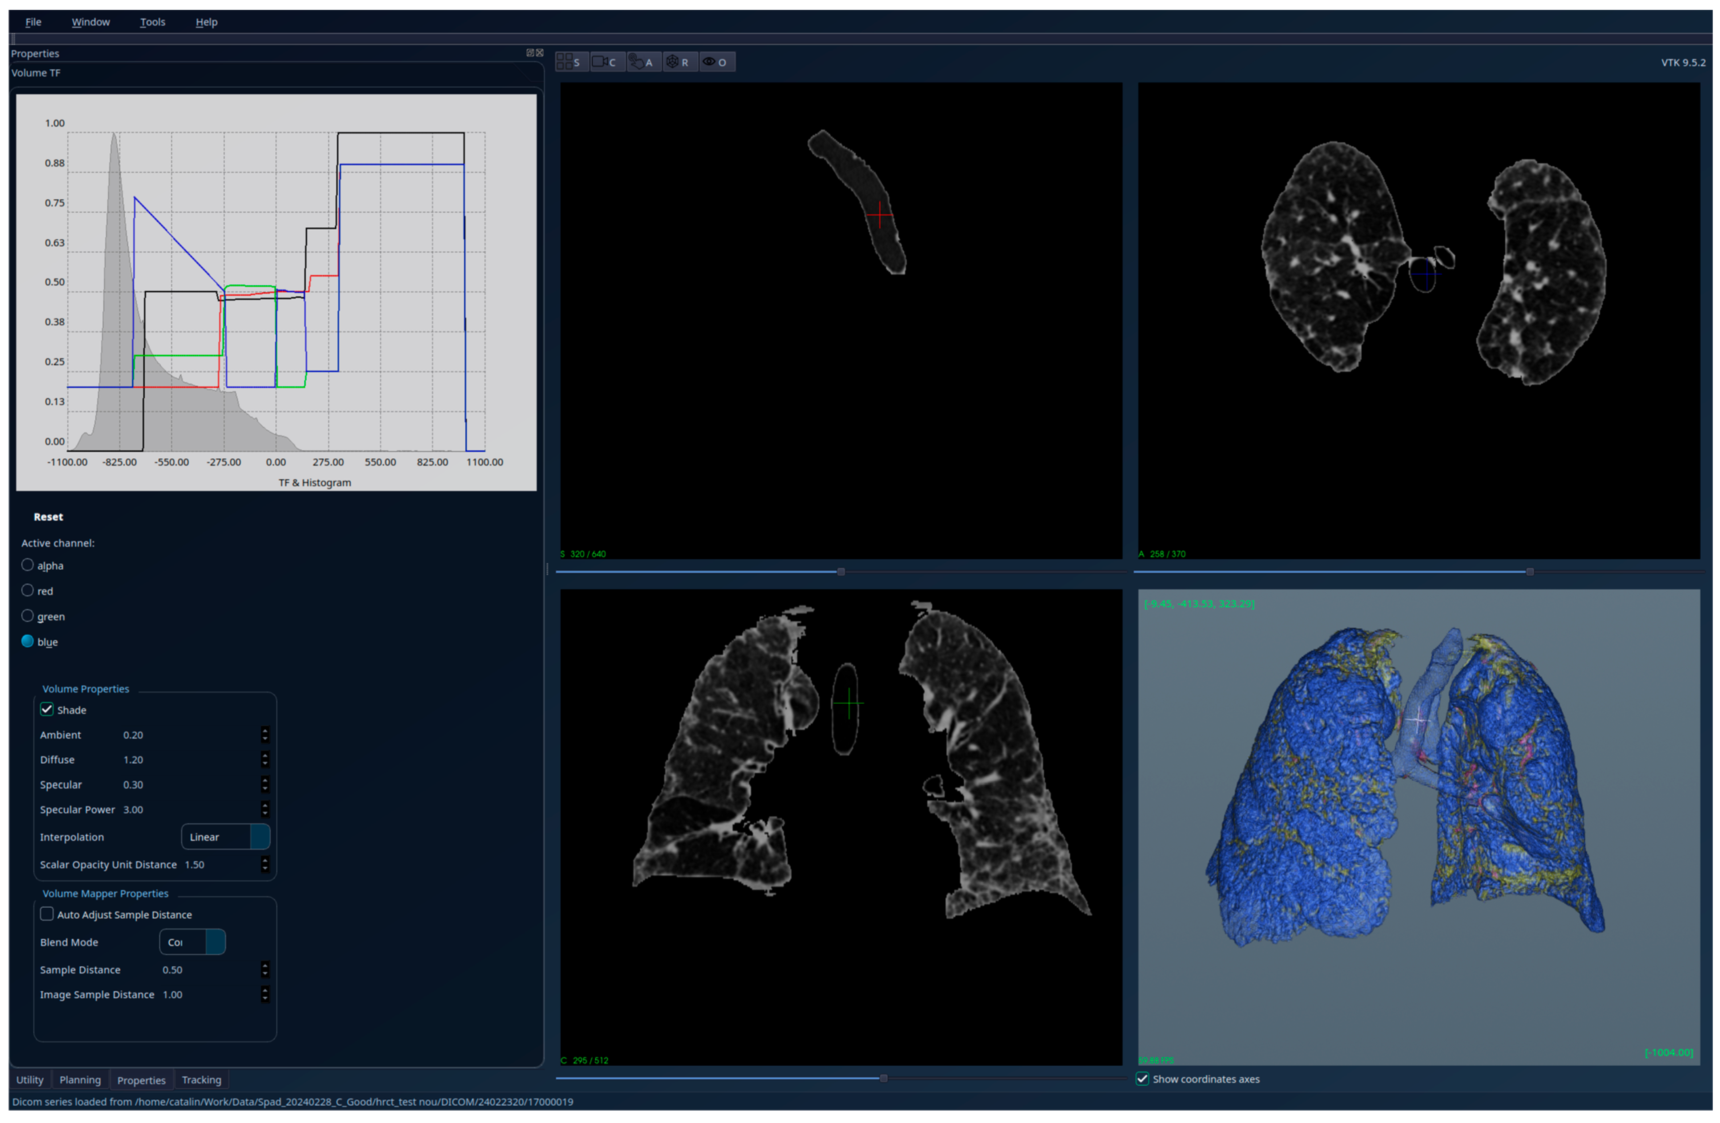
Task: Open the Interpolation Linear dropdown
Action: point(225,837)
